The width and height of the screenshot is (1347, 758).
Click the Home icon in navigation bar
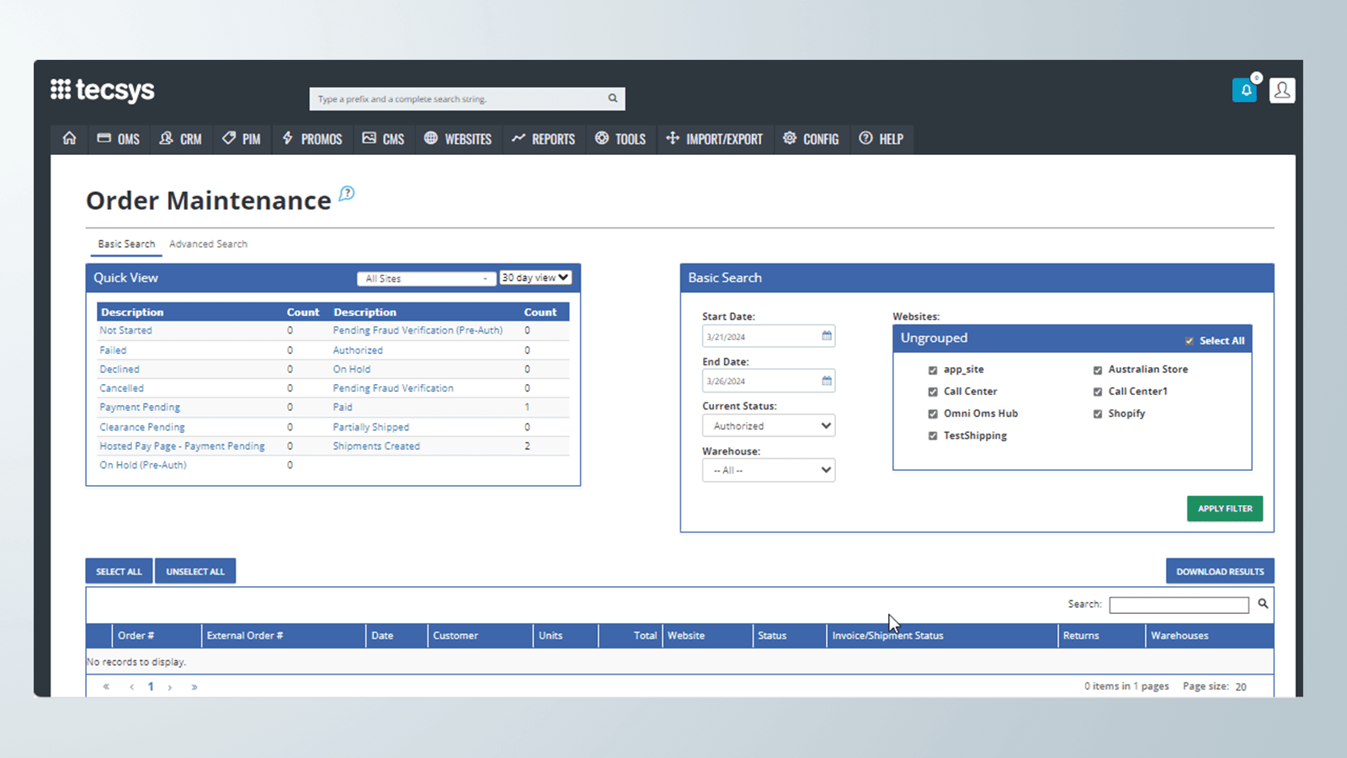tap(69, 138)
